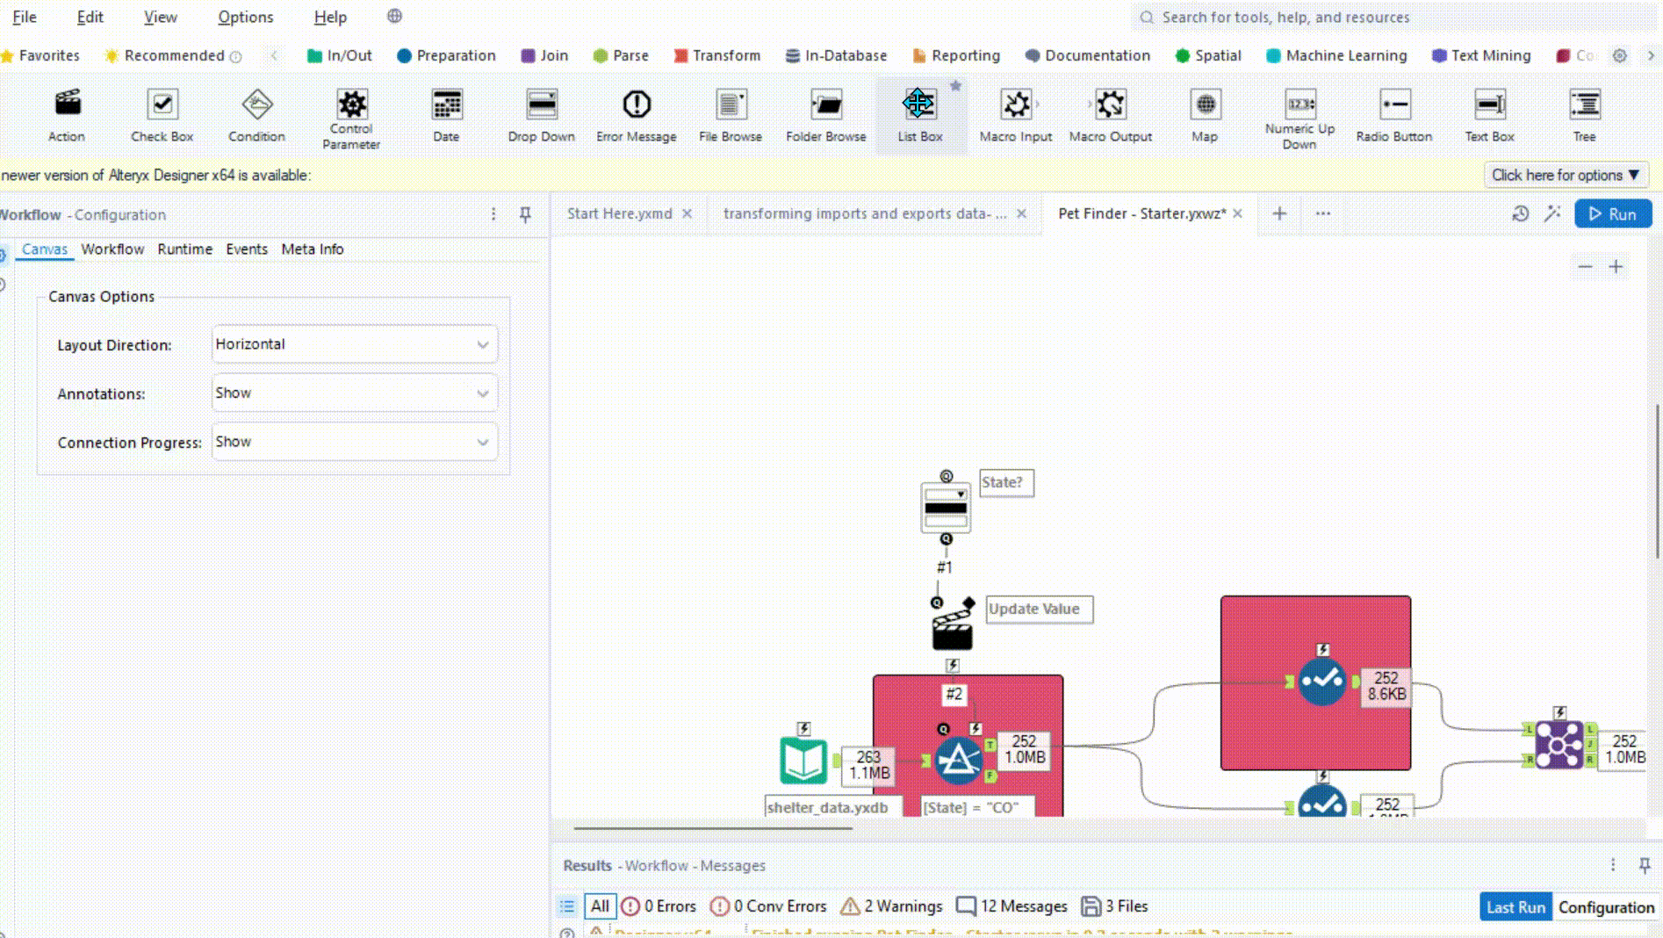The height and width of the screenshot is (938, 1663).
Task: Select the List Box tool icon
Action: pyautogui.click(x=919, y=104)
